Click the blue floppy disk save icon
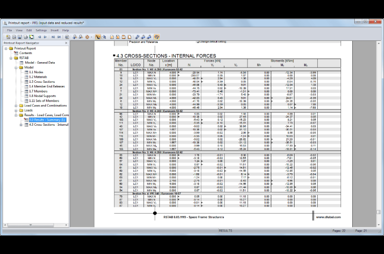This screenshot has width=384, height=254. (x=20, y=37)
